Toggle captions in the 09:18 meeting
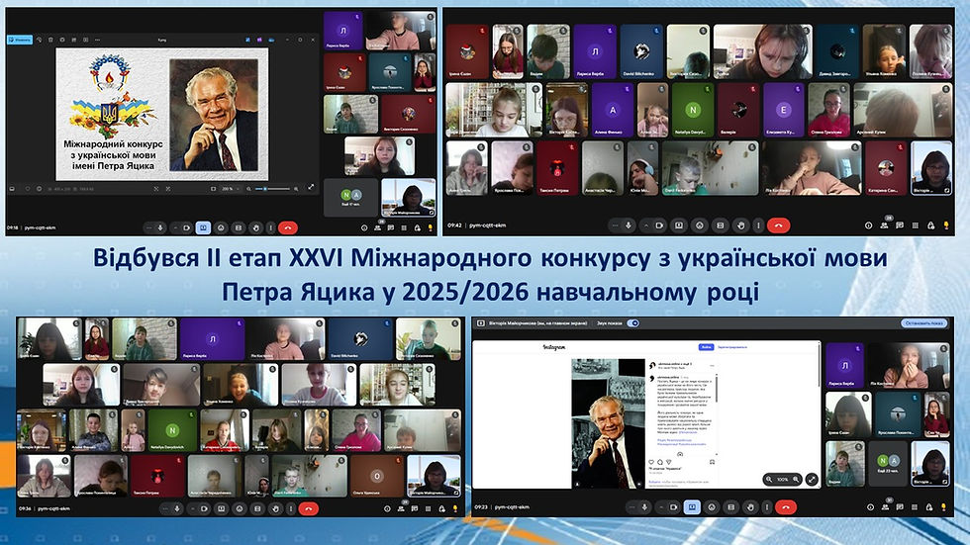This screenshot has width=970, height=545. pos(239,227)
